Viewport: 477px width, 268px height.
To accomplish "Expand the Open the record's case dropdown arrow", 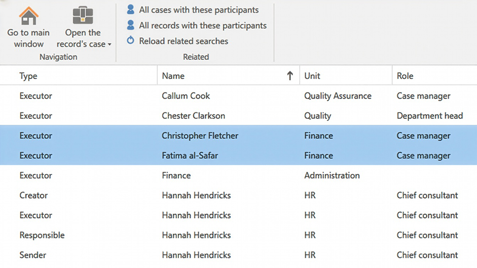I will coord(109,44).
